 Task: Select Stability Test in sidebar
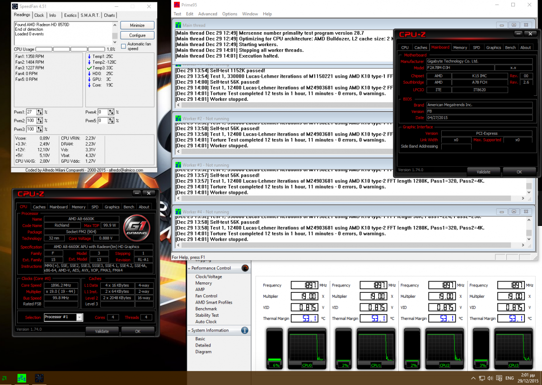click(207, 315)
